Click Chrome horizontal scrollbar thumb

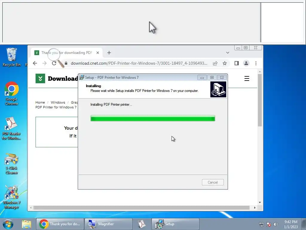(141, 208)
